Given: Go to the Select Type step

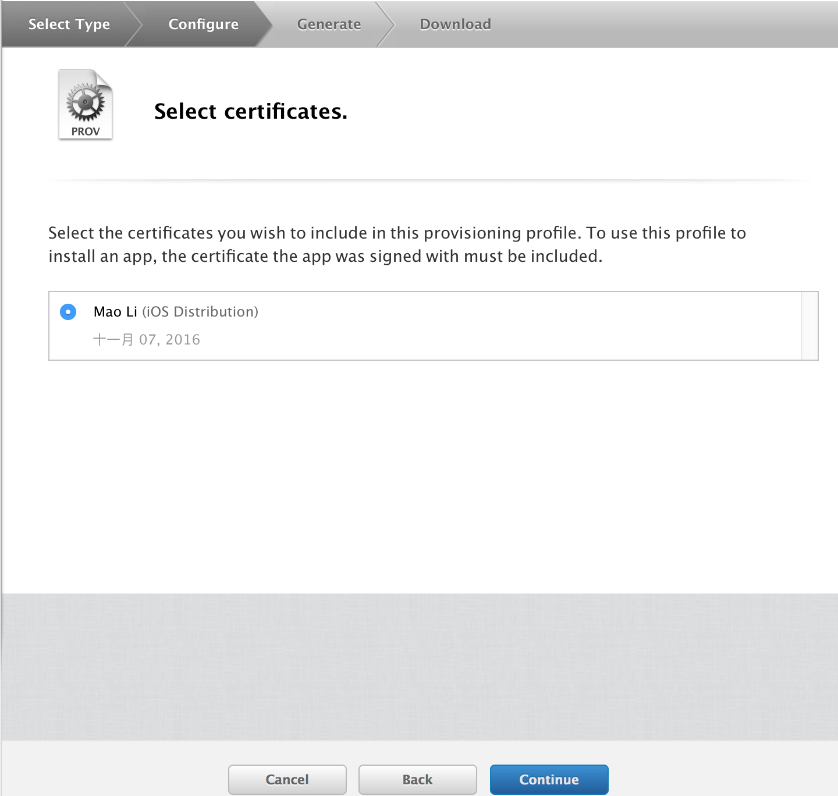Looking at the screenshot, I should [x=69, y=24].
